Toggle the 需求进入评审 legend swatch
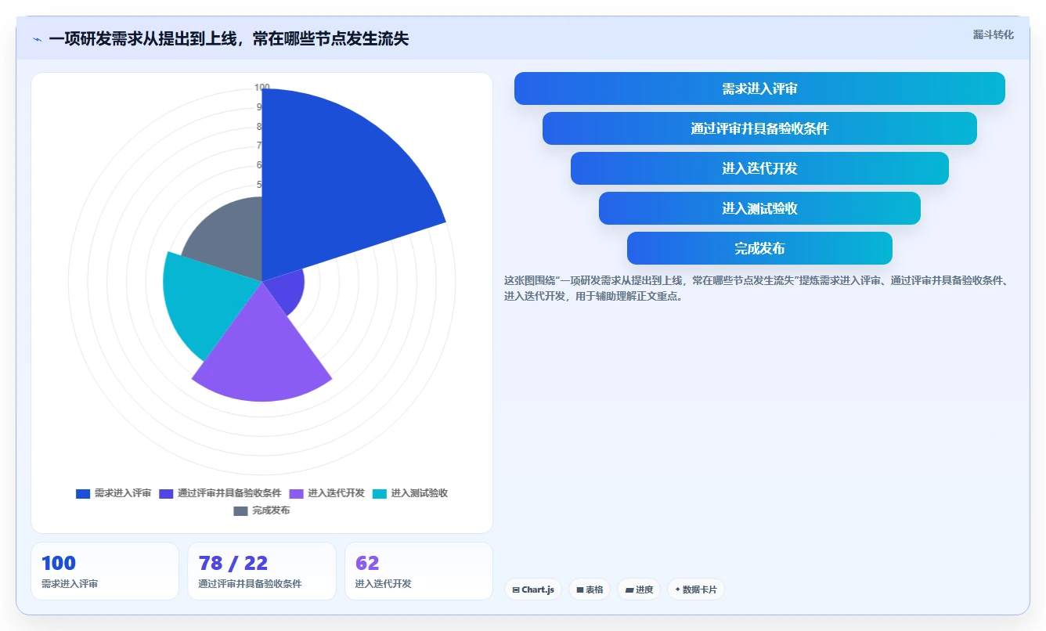This screenshot has width=1046, height=631. click(83, 493)
